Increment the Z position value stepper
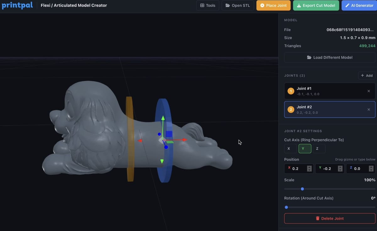 pyautogui.click(x=371, y=167)
